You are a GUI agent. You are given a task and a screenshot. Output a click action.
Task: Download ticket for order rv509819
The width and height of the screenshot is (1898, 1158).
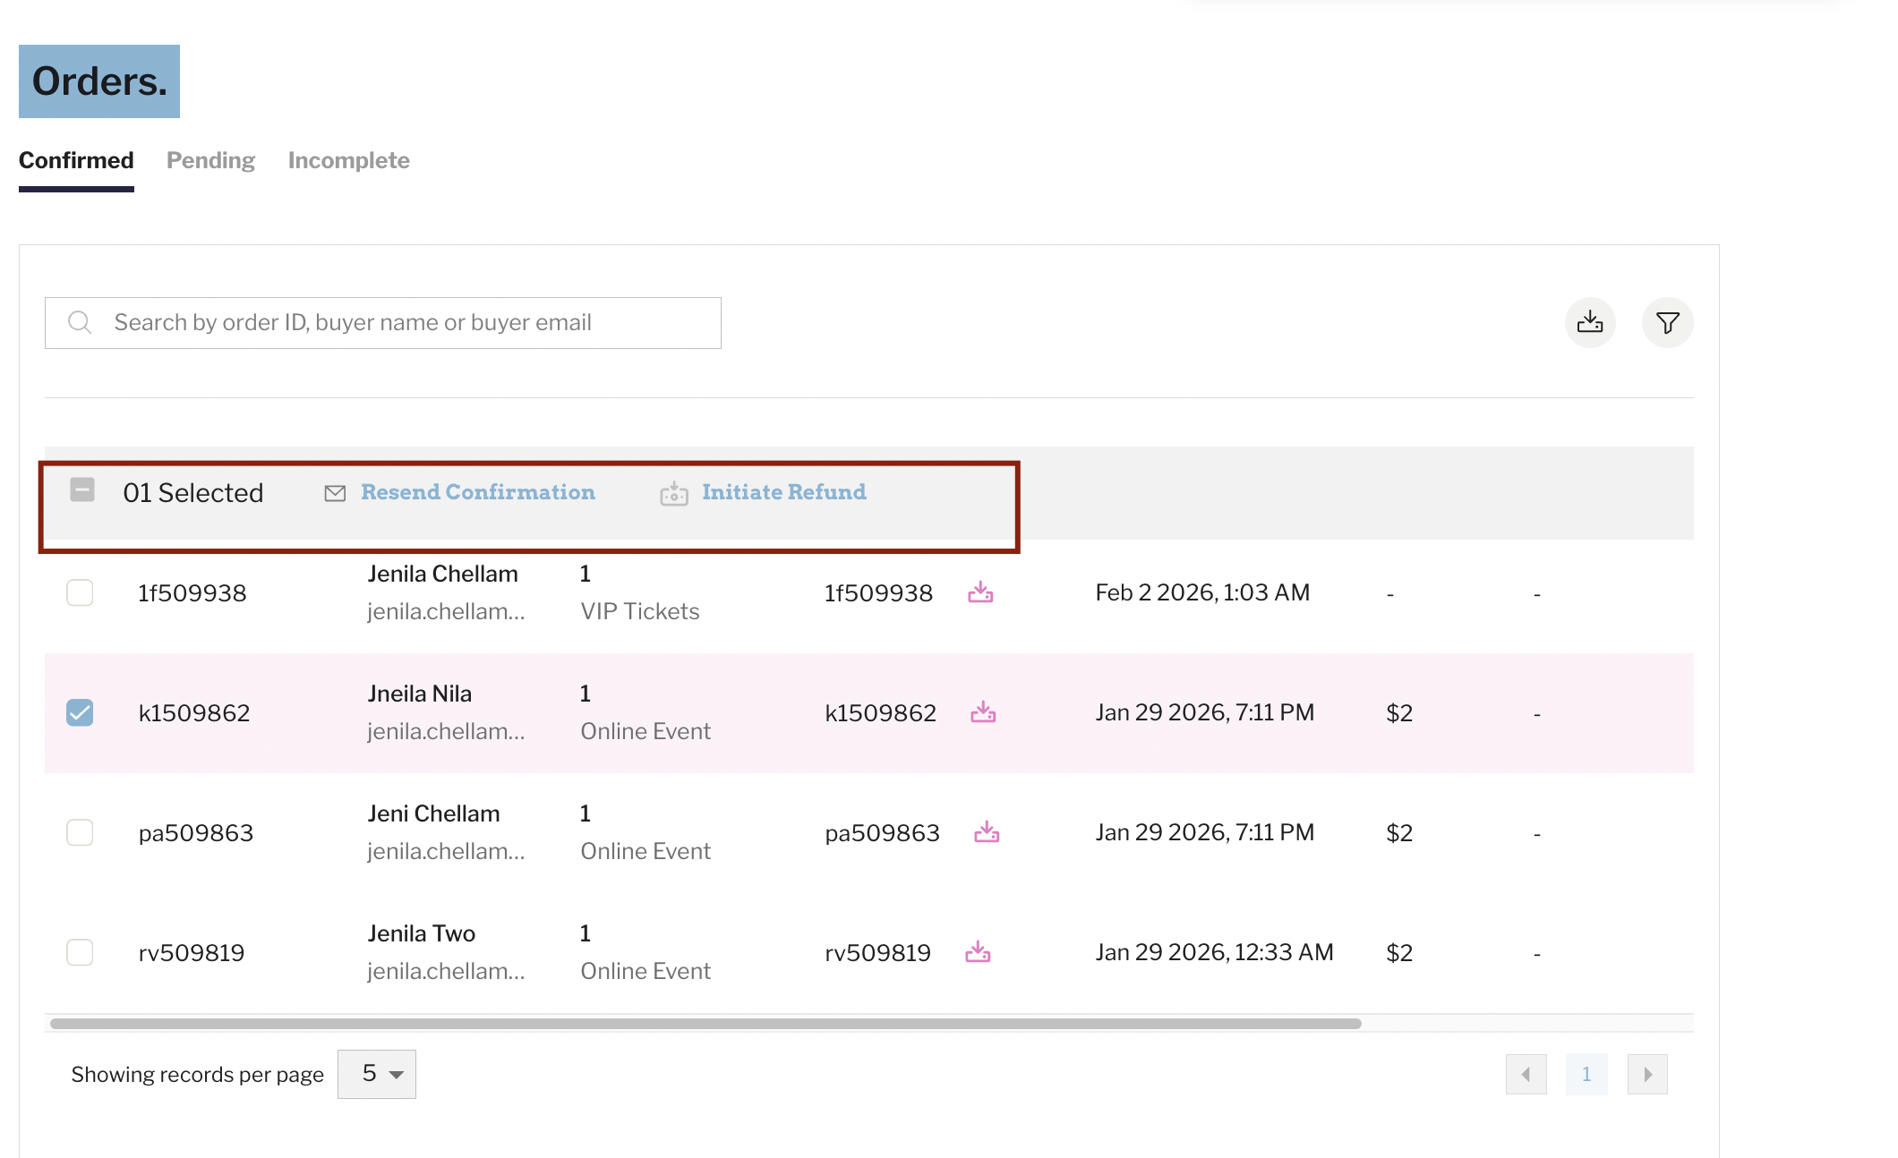[978, 952]
